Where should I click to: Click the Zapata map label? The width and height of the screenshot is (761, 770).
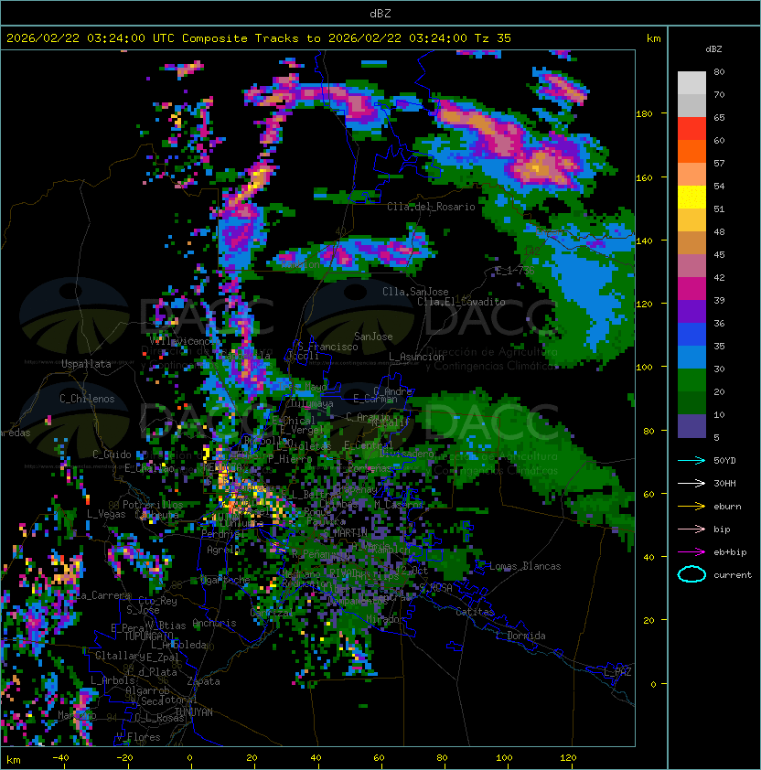[203, 681]
